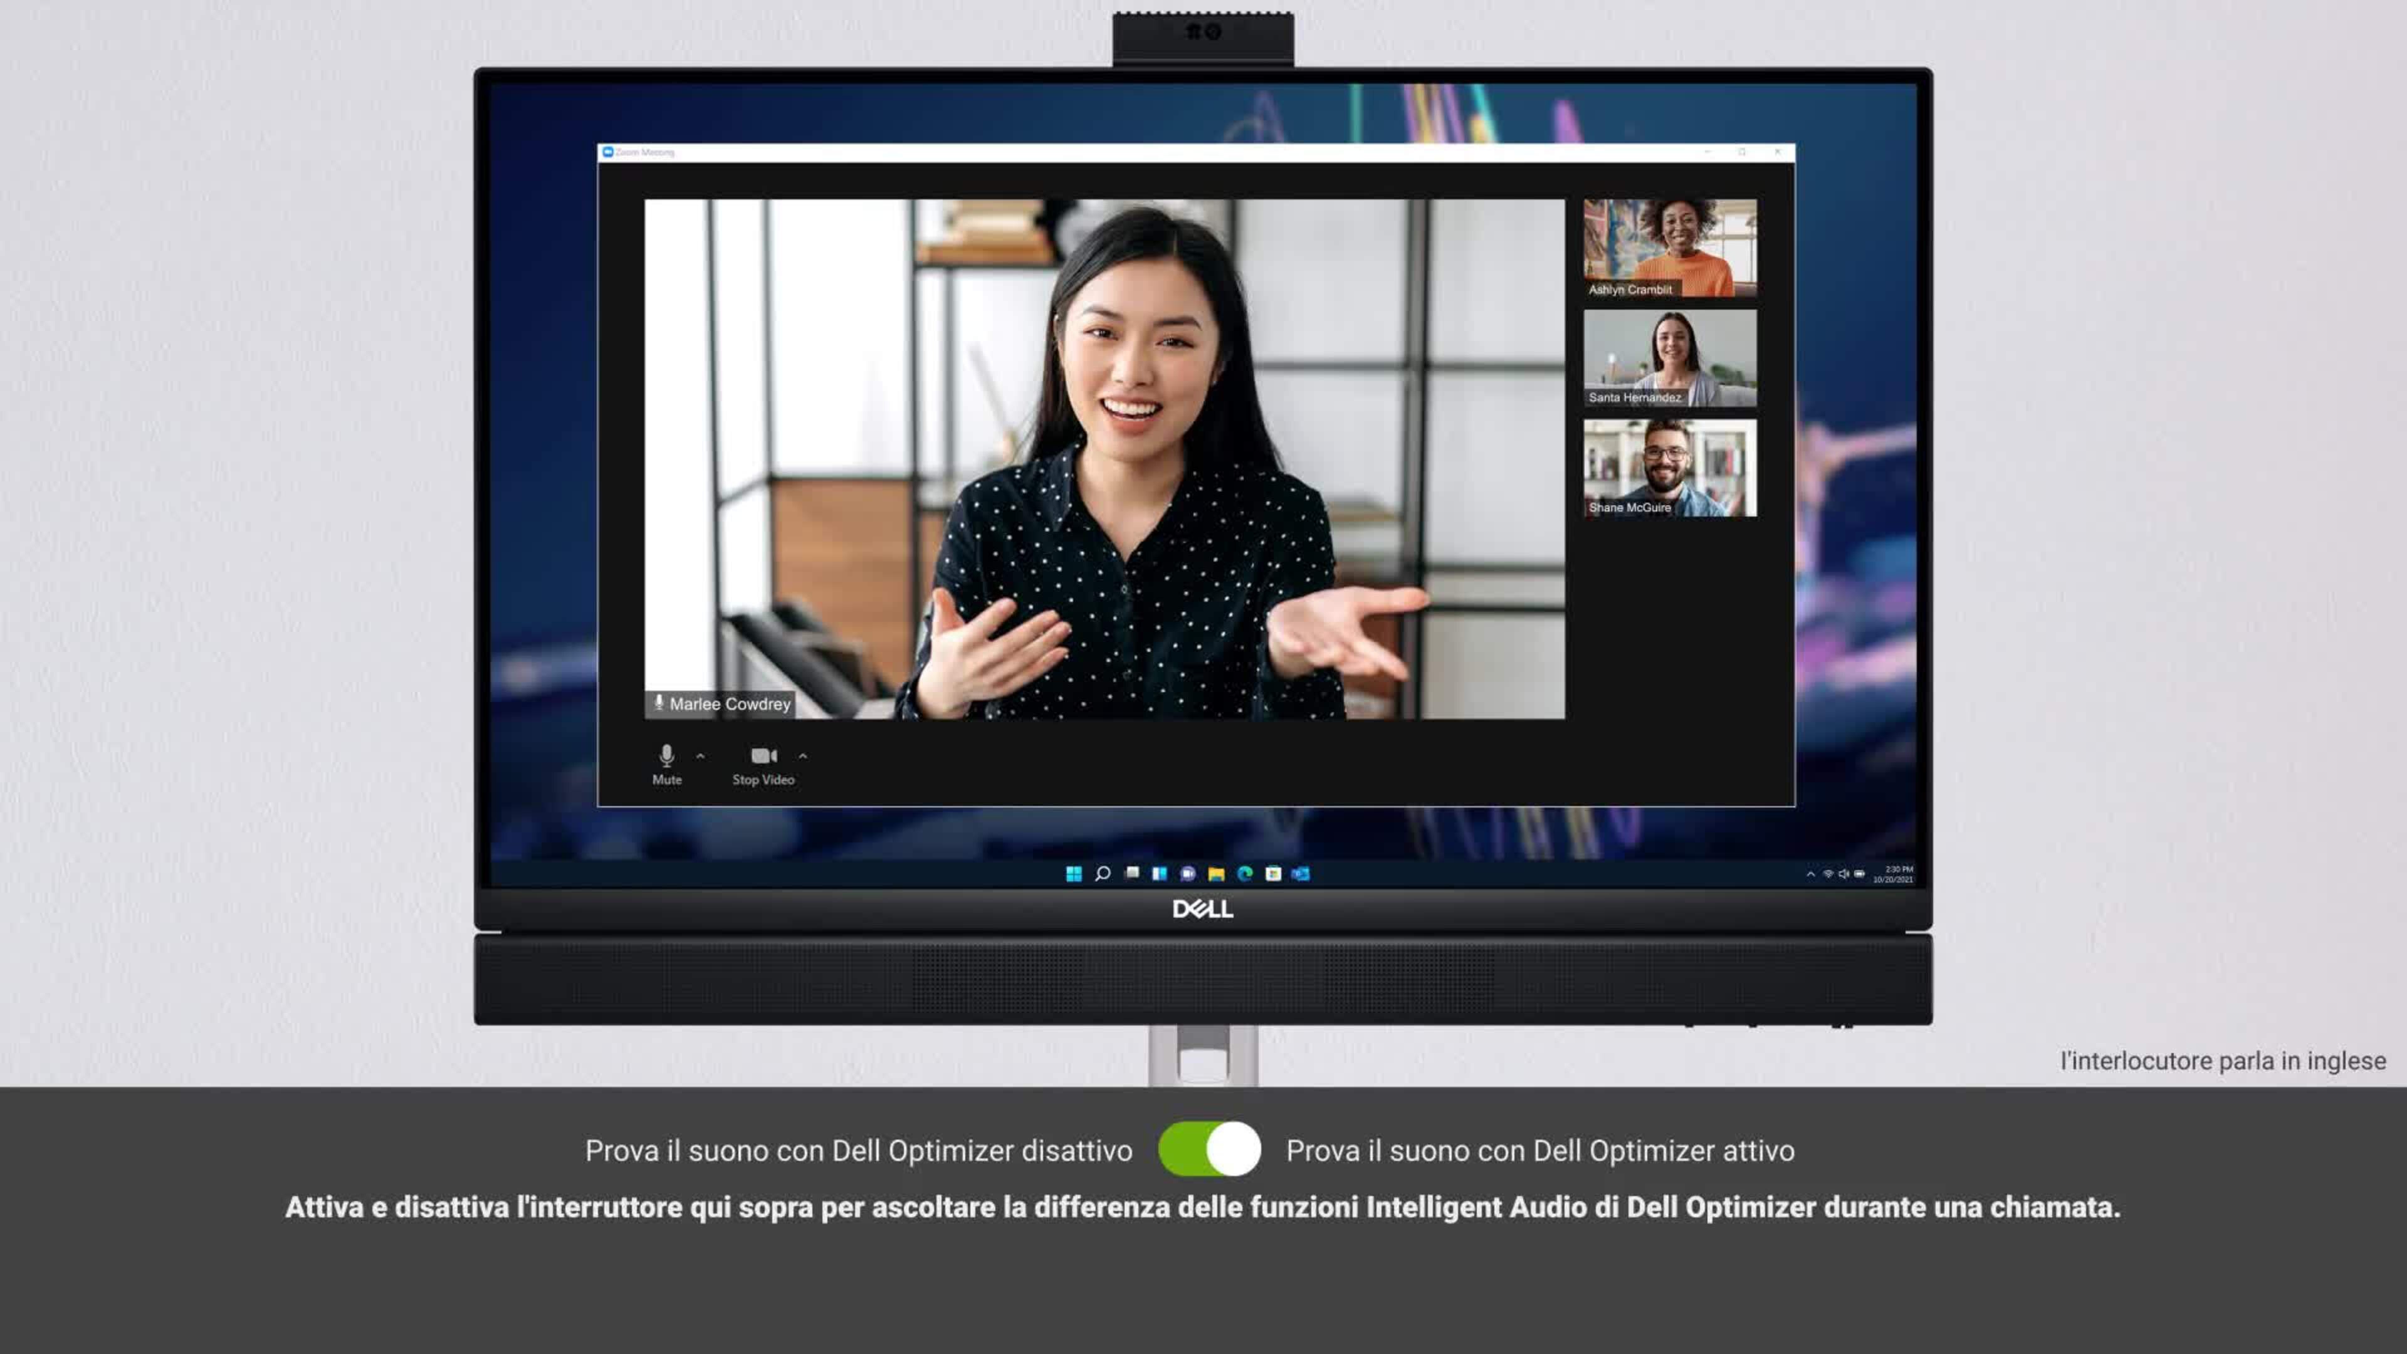Click 'Prova il suono con Dell Optimizer attivo'

tap(1540, 1150)
